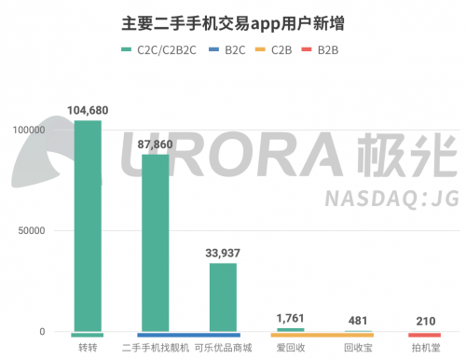
Task: Click the 爱回收 bar labeled 1,761
Action: (x=291, y=330)
